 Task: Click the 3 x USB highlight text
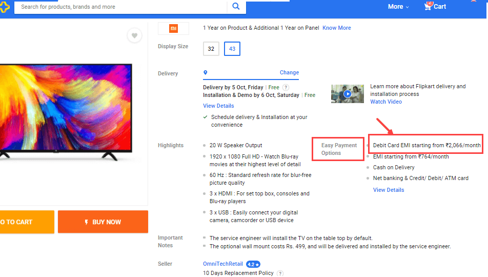click(x=254, y=216)
